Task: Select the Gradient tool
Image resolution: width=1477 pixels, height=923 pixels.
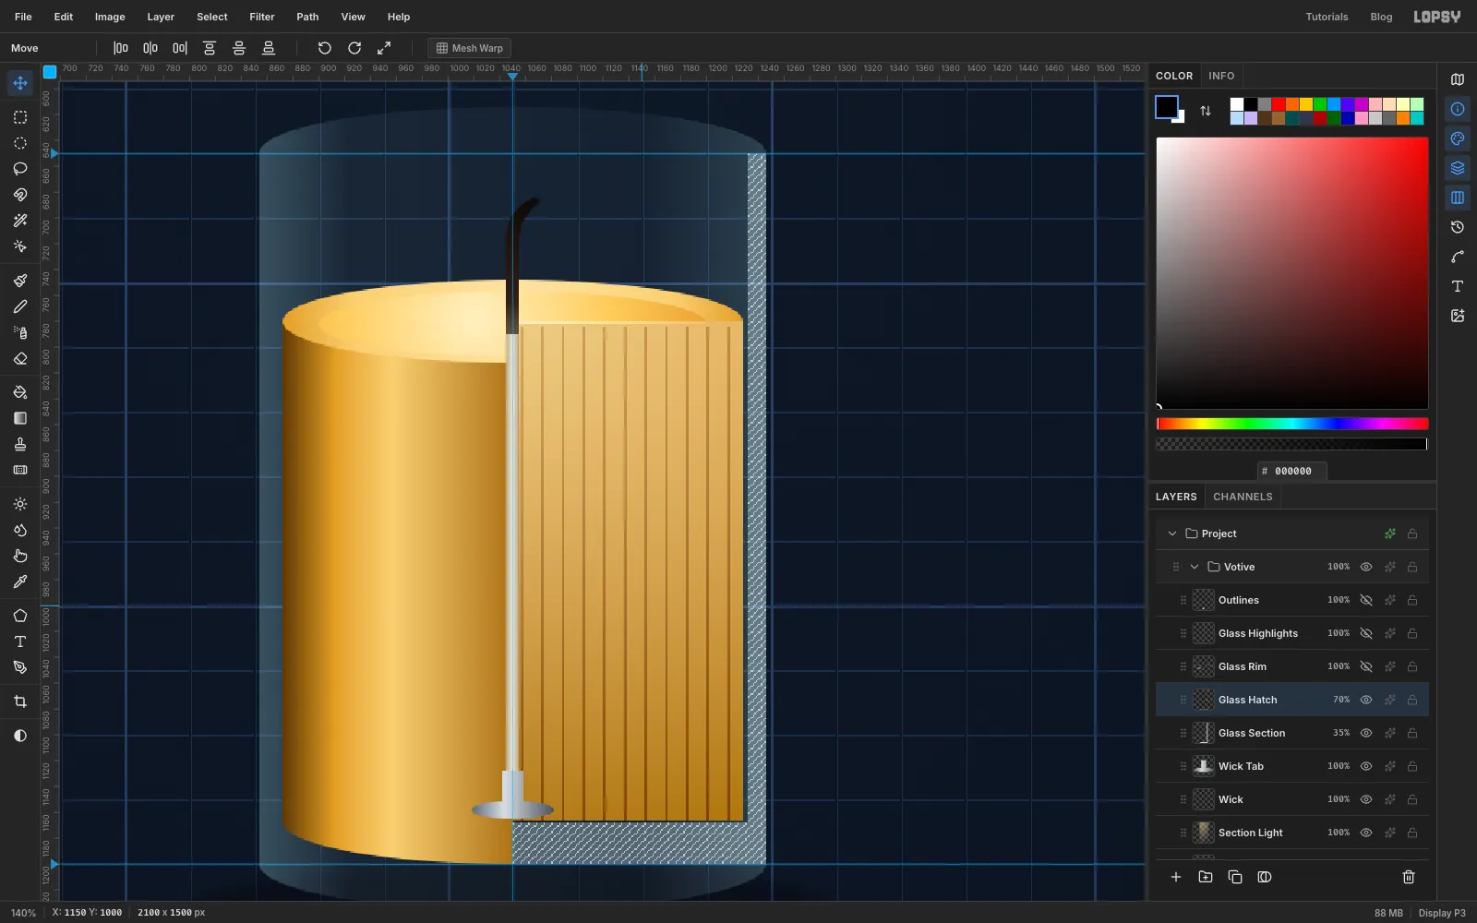Action: pos(20,418)
